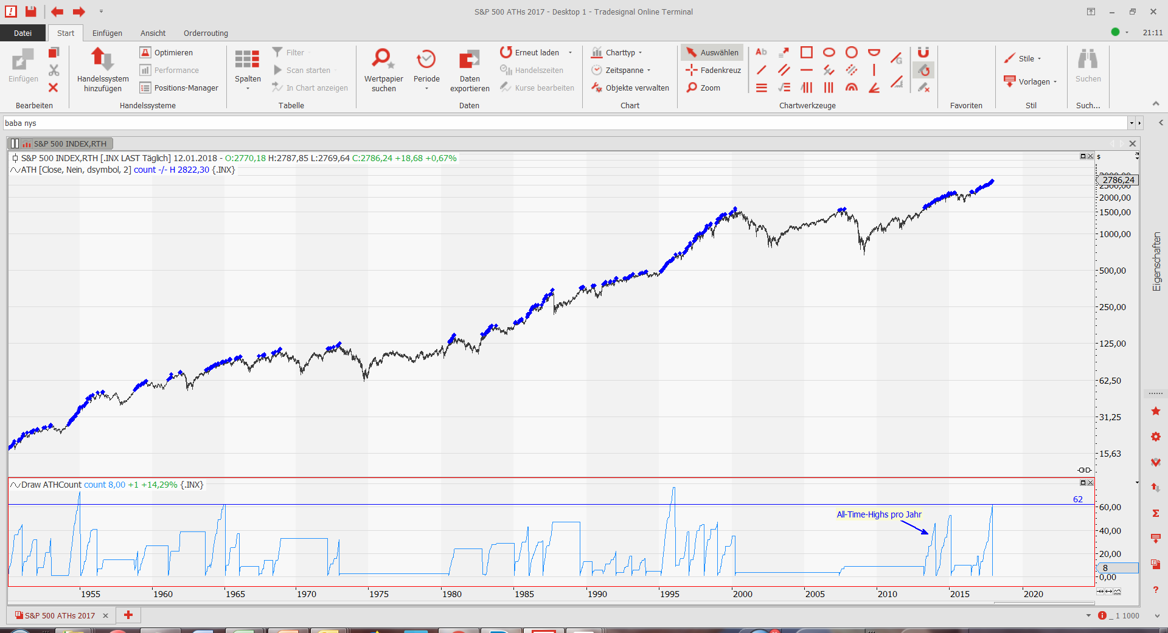The height and width of the screenshot is (633, 1168).
Task: Click the Positions-Manager button
Action: [179, 88]
